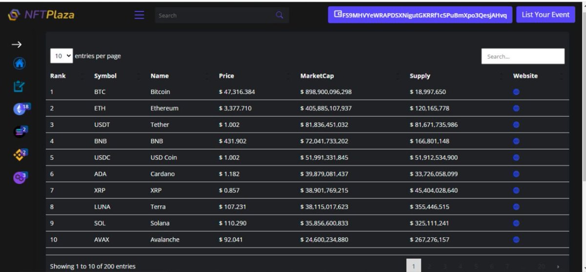This screenshot has height=272, width=586.
Task: Click the wallet address button
Action: click(x=420, y=15)
